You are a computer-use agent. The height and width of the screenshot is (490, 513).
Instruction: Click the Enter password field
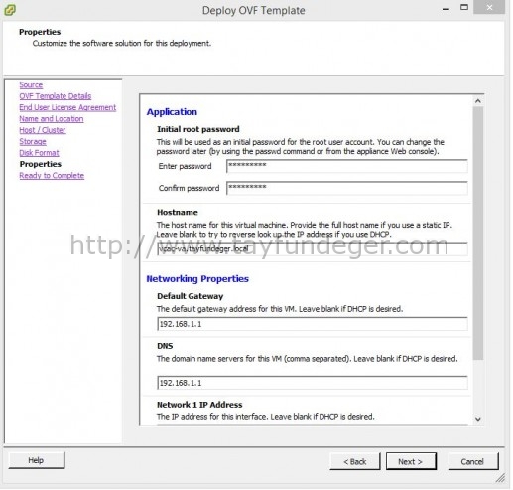pyautogui.click(x=347, y=166)
